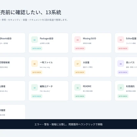Click the headline '売前に確認したい、13系統'
Image resolution: width=137 pixels, height=137 pixels.
click(31, 12)
